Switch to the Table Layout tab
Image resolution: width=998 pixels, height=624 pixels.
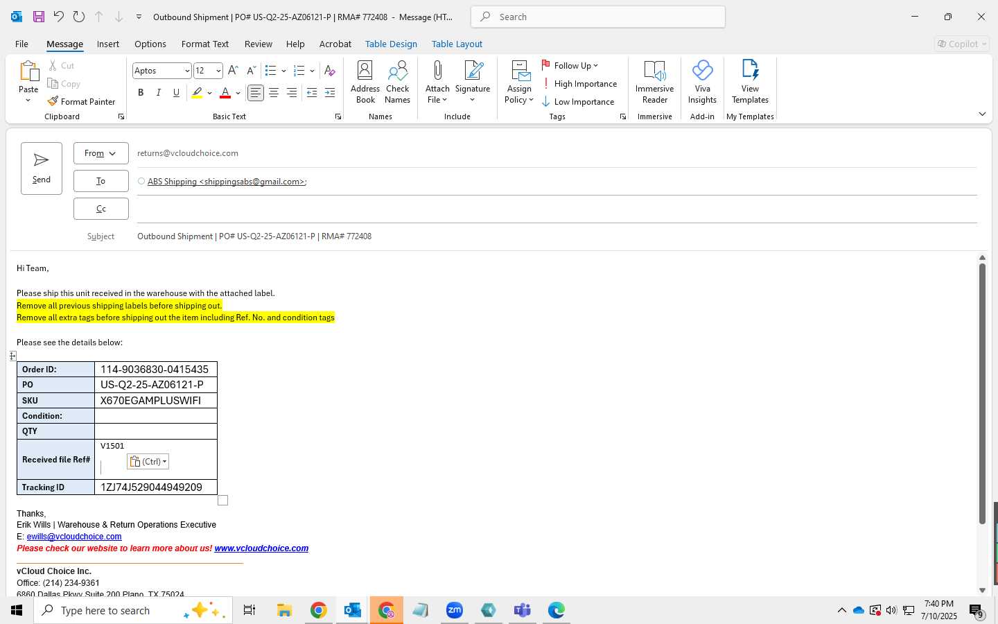(457, 44)
